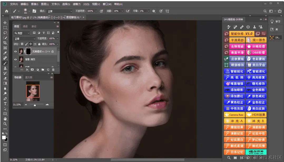The width and height of the screenshot is (284, 162).
Task: Click the navigator preview thumbnail
Action: coord(33,91)
